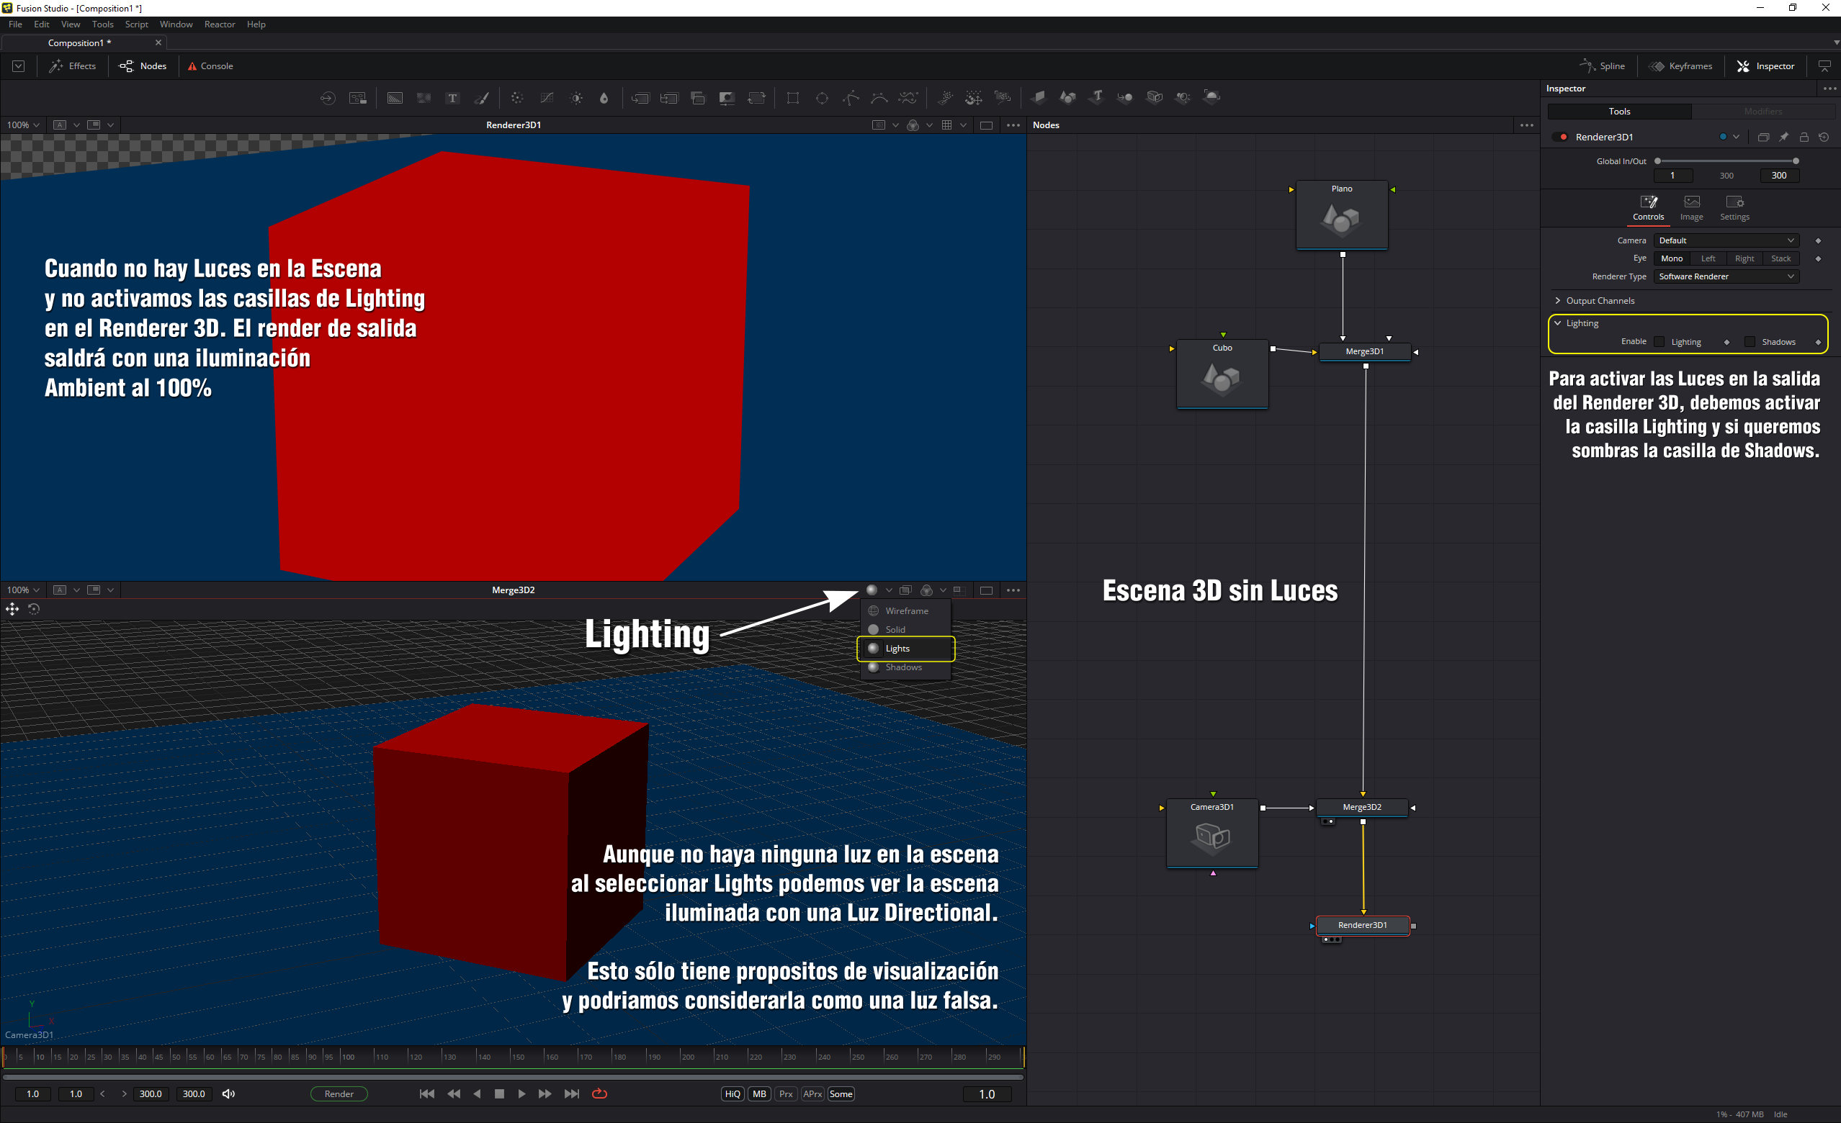Enable the Shadows checkbox in Inspector
Image resolution: width=1841 pixels, height=1123 pixels.
(x=1750, y=342)
